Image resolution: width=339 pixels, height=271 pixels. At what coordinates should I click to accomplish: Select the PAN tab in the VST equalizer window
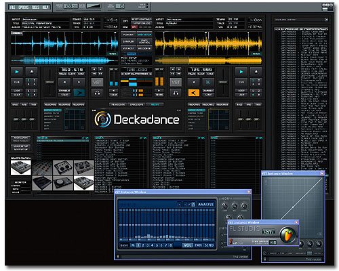[198, 245]
